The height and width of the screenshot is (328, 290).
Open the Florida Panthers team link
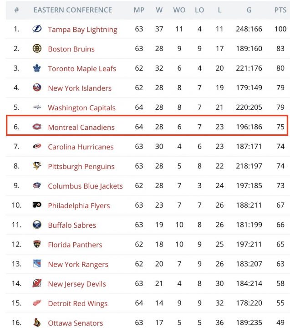(75, 245)
